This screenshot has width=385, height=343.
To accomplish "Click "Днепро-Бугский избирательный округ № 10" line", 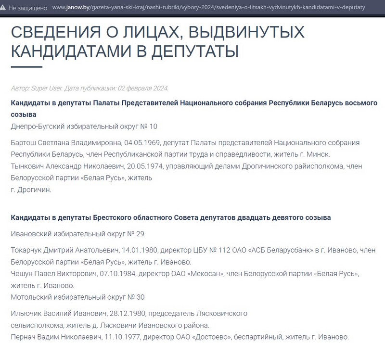I will pyautogui.click(x=84, y=127).
